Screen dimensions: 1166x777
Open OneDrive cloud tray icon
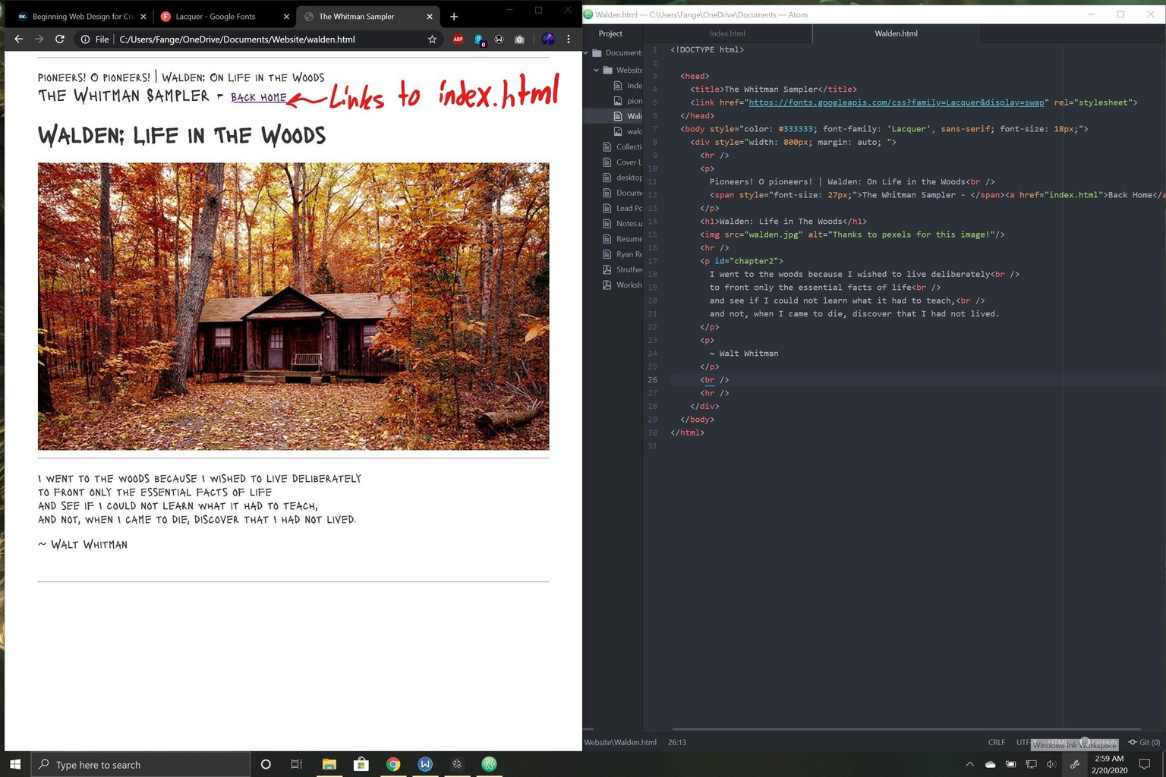[x=990, y=764]
